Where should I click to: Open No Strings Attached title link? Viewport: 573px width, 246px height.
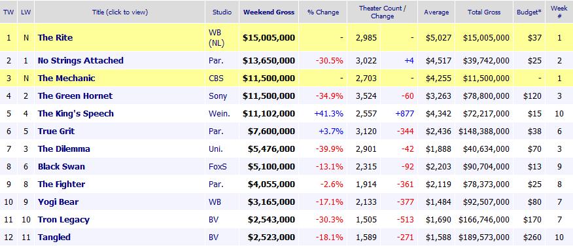pos(80,61)
